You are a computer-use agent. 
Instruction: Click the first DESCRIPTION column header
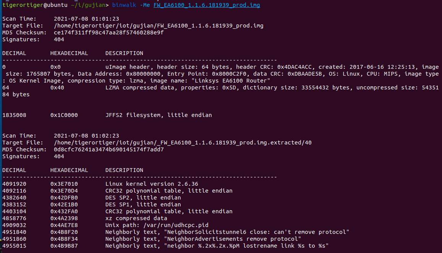[124, 53]
